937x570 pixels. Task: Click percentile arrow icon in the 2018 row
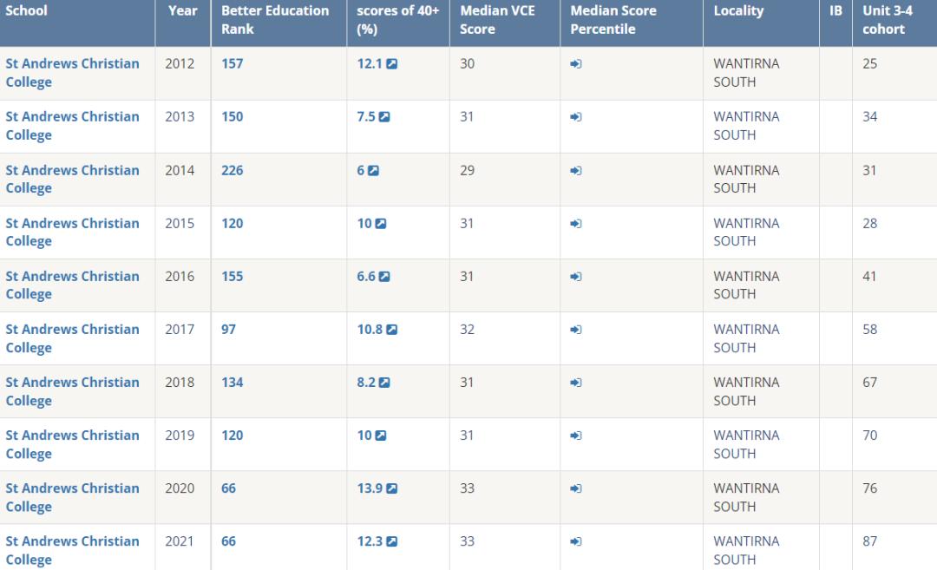(576, 383)
